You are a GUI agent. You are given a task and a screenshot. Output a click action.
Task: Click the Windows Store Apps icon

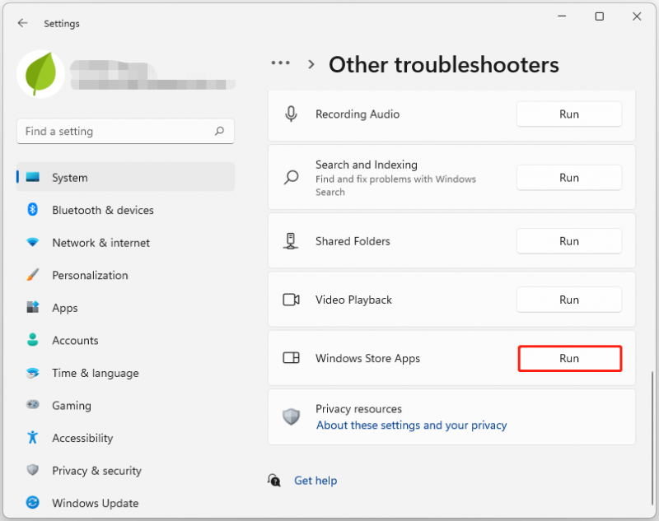point(292,358)
